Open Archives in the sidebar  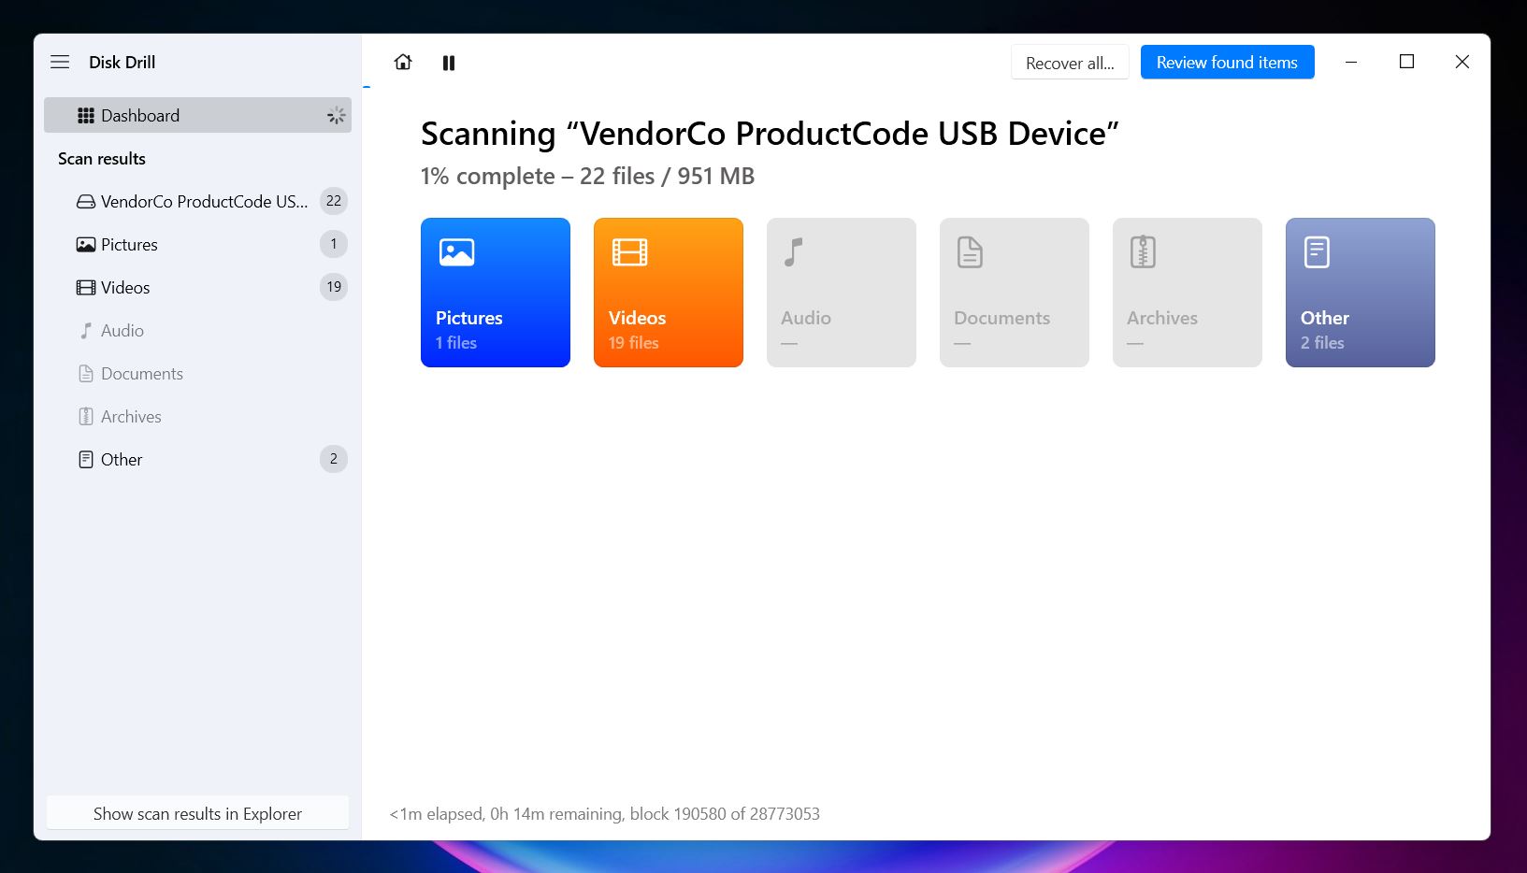(197, 416)
